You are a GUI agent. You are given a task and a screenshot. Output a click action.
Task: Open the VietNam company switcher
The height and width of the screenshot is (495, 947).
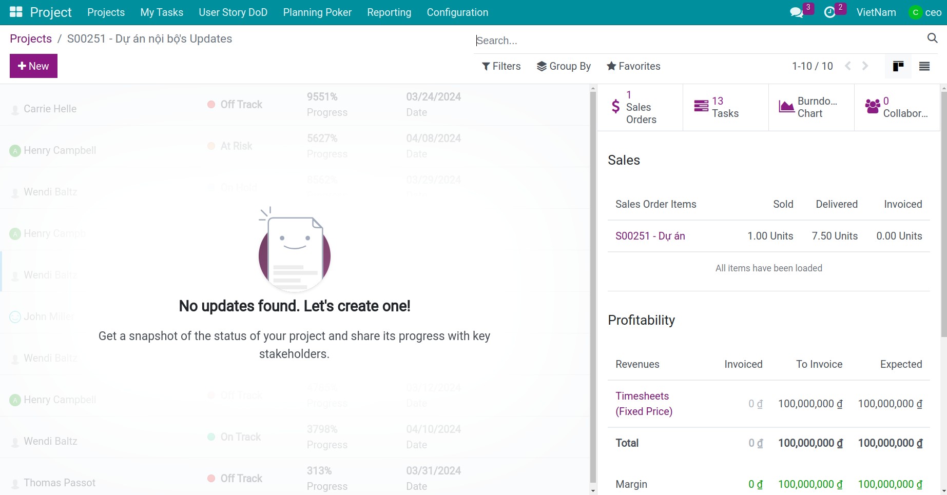point(876,12)
